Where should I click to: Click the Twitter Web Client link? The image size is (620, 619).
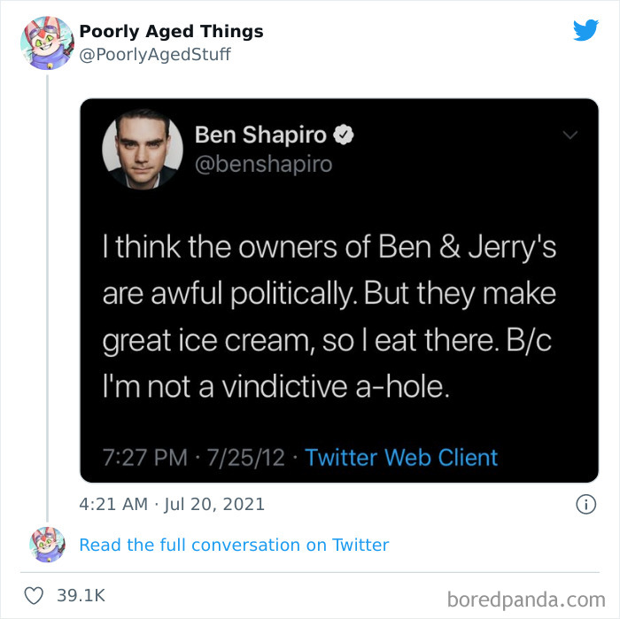[x=401, y=457]
